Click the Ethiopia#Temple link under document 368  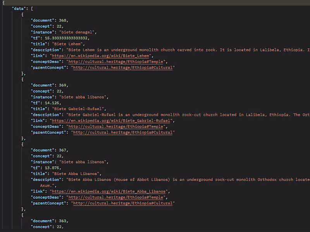point(117,61)
